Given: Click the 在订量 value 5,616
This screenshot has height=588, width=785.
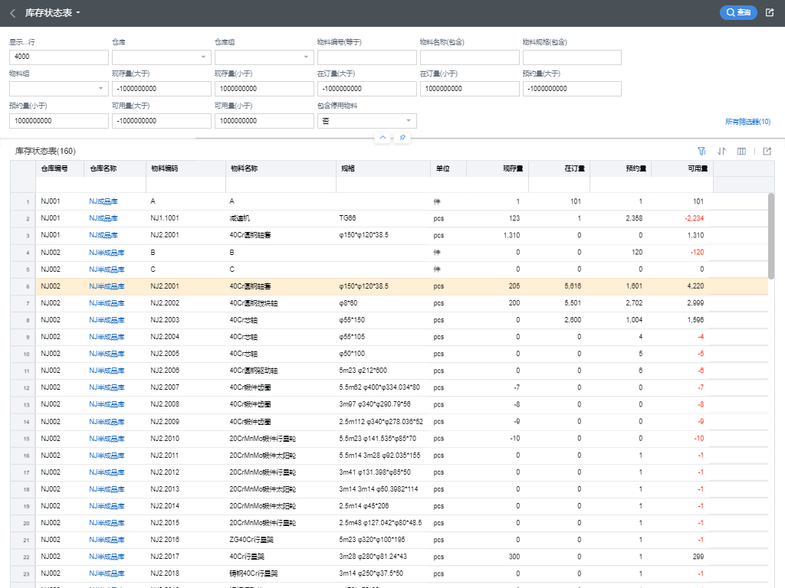Looking at the screenshot, I should tap(573, 286).
